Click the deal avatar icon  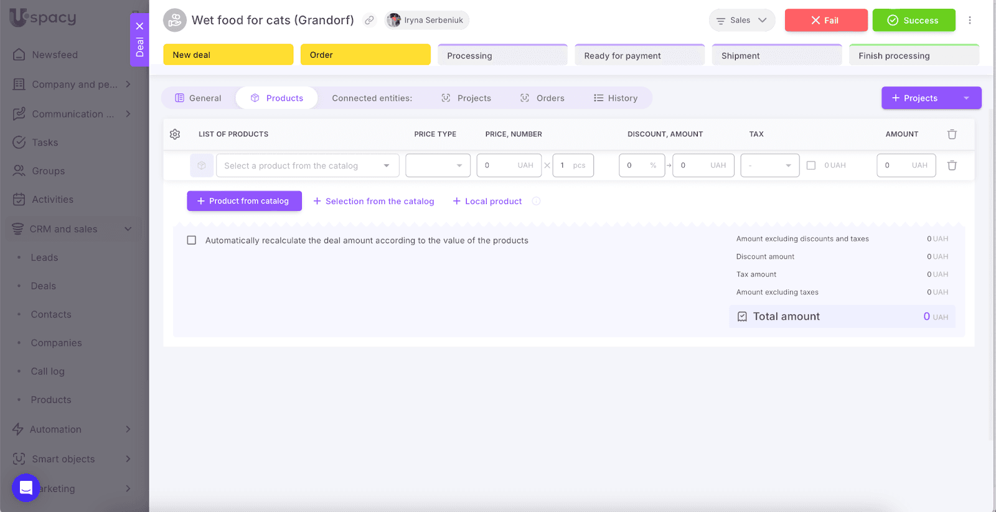click(175, 21)
